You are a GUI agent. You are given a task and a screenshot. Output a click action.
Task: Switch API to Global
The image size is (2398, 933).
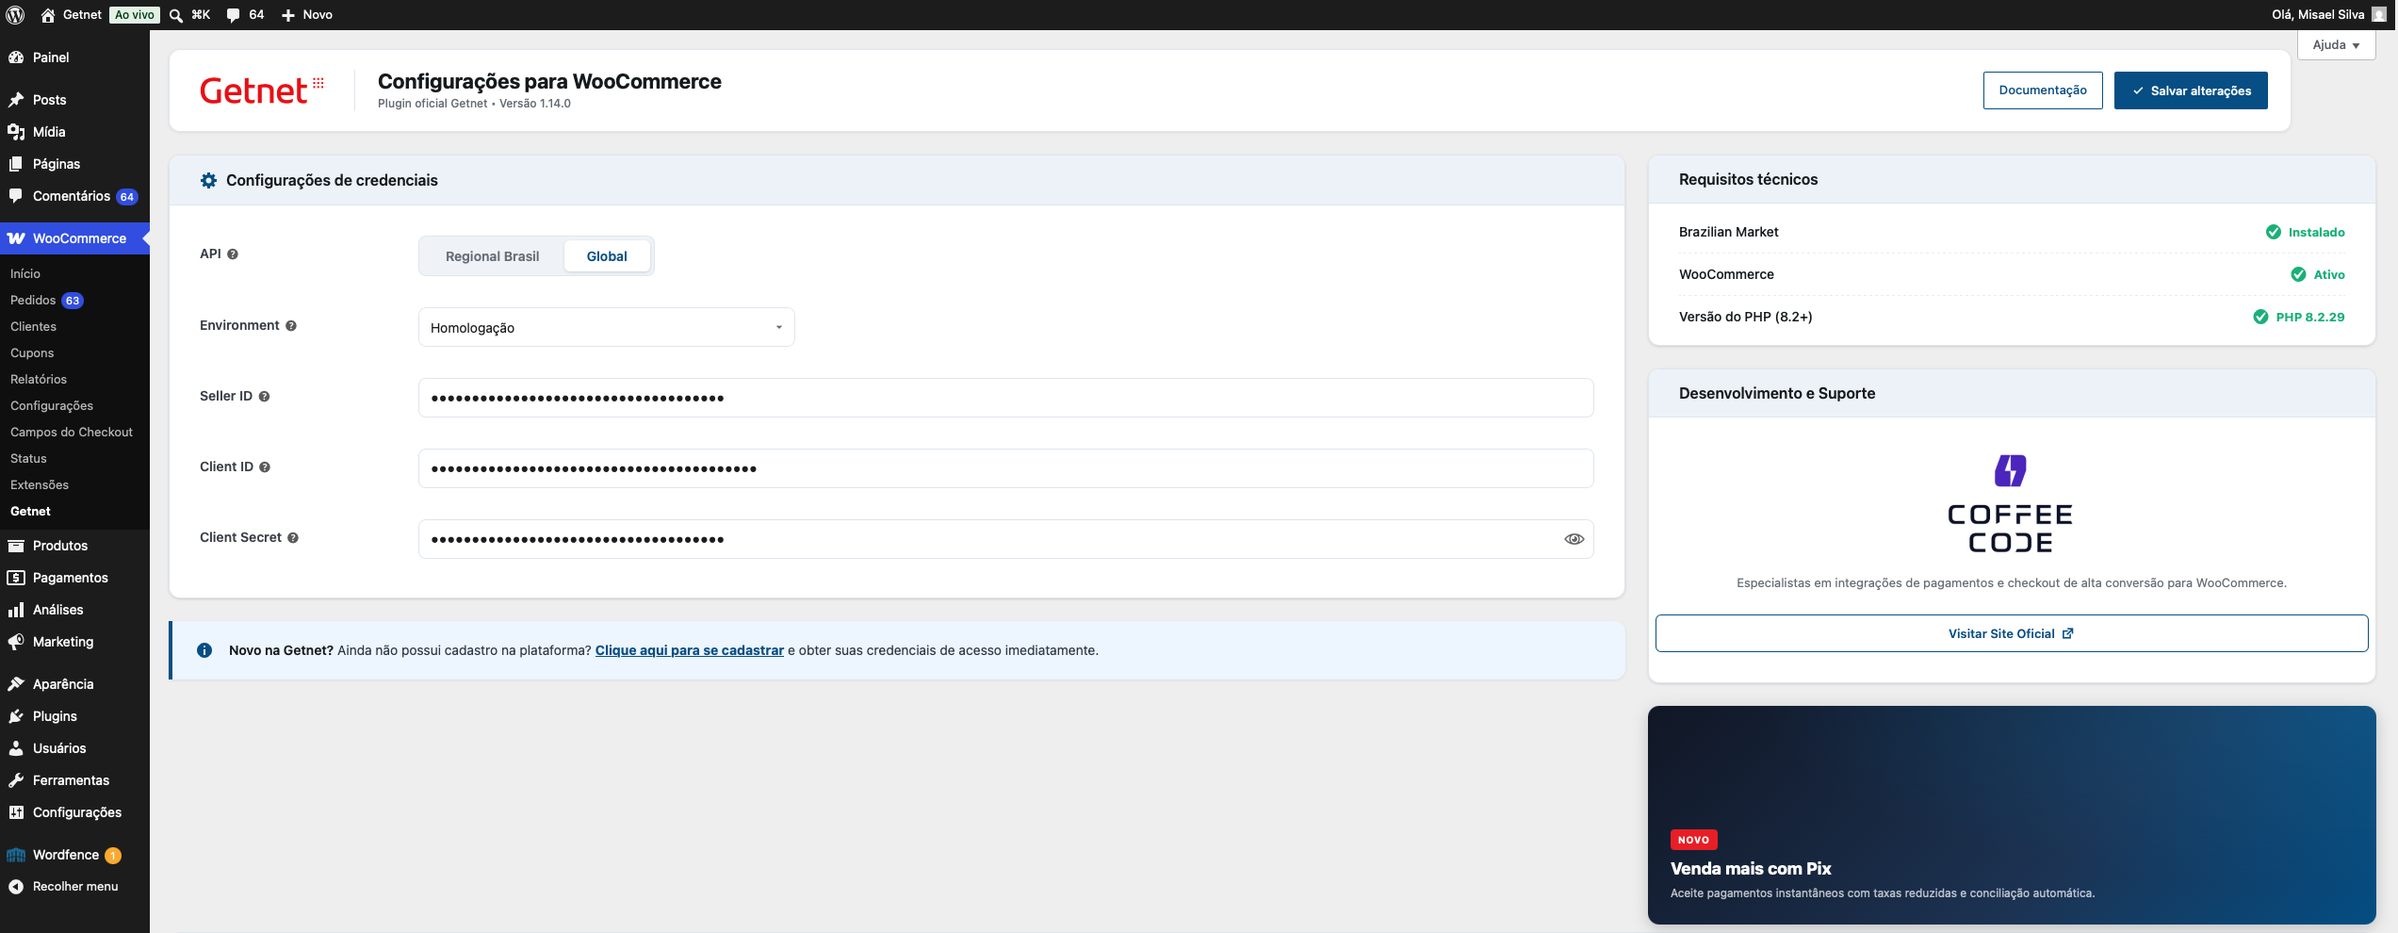pyautogui.click(x=607, y=256)
